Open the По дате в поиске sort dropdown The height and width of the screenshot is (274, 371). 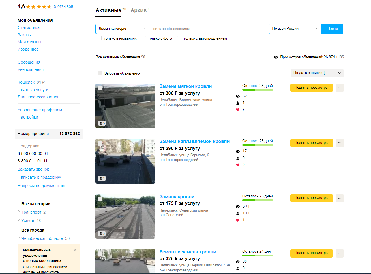pos(317,73)
